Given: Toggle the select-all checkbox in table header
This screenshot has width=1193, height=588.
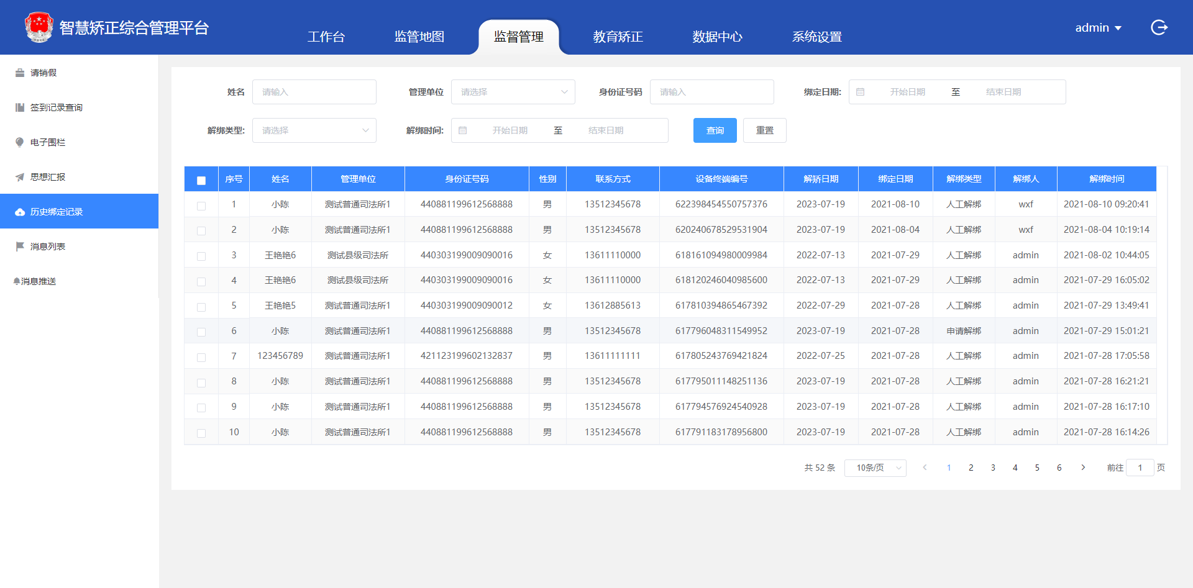Looking at the screenshot, I should (x=201, y=180).
